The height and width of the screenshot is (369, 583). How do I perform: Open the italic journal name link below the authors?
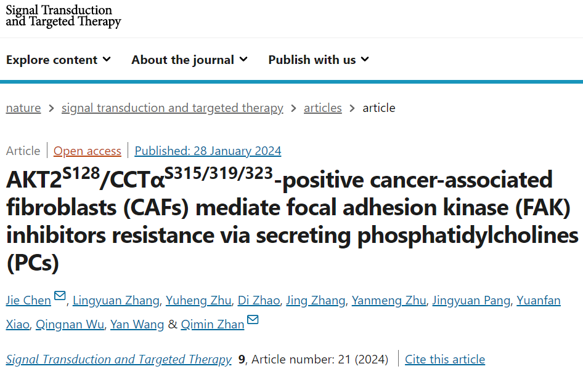click(118, 359)
